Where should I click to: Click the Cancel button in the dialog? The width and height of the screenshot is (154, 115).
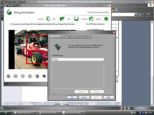click(84, 97)
